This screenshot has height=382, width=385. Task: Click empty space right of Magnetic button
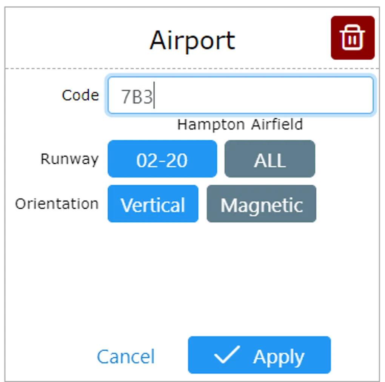pyautogui.click(x=346, y=204)
